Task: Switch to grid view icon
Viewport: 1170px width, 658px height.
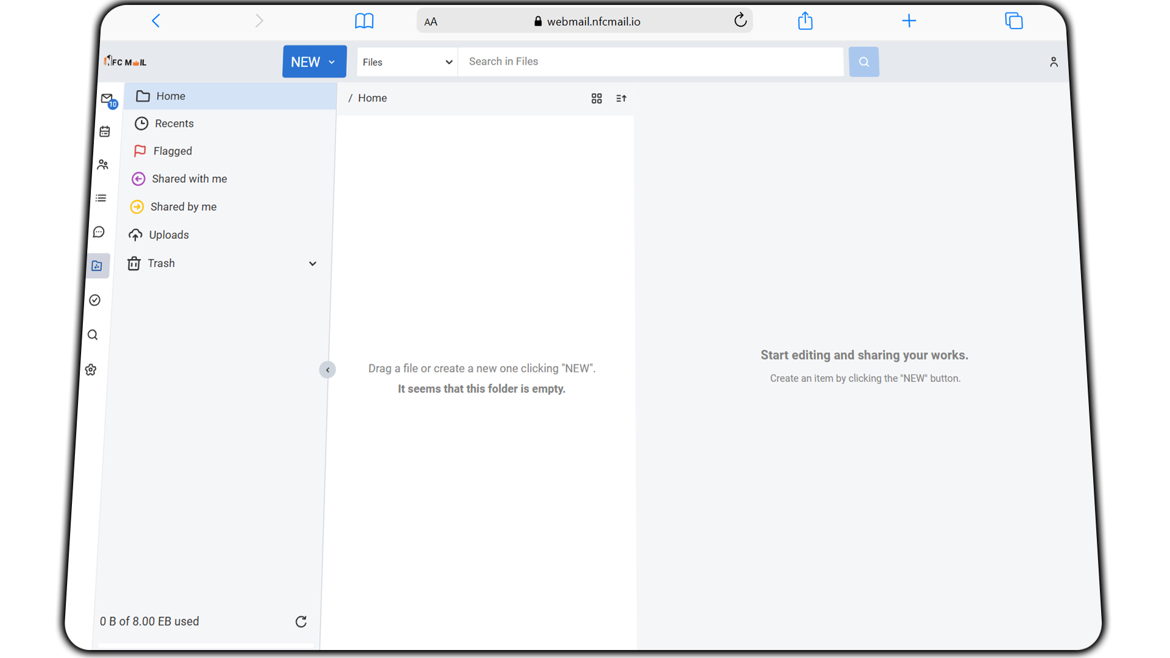Action: (597, 98)
